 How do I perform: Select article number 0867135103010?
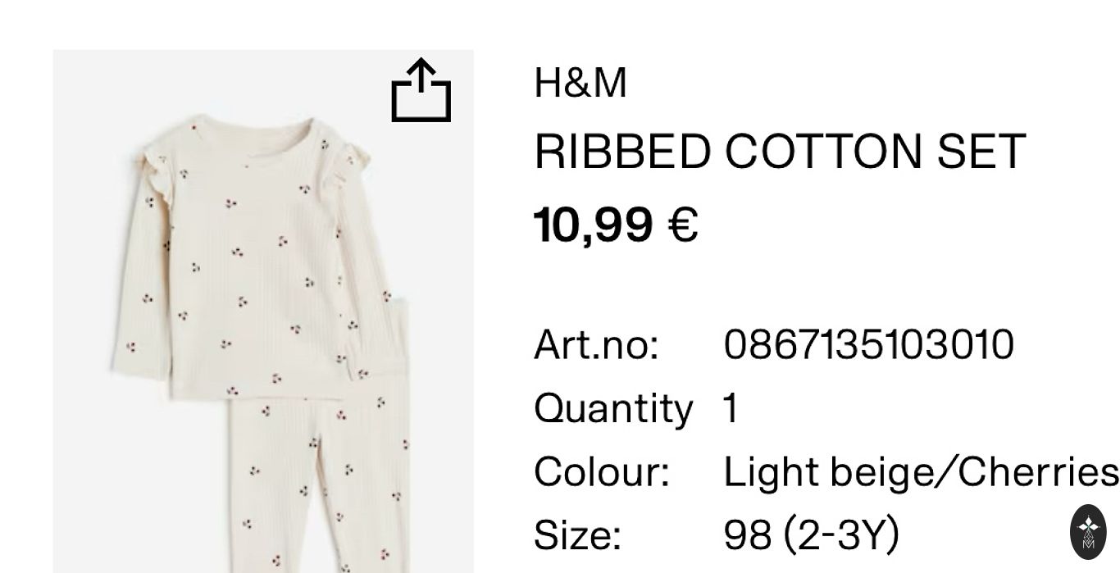869,344
